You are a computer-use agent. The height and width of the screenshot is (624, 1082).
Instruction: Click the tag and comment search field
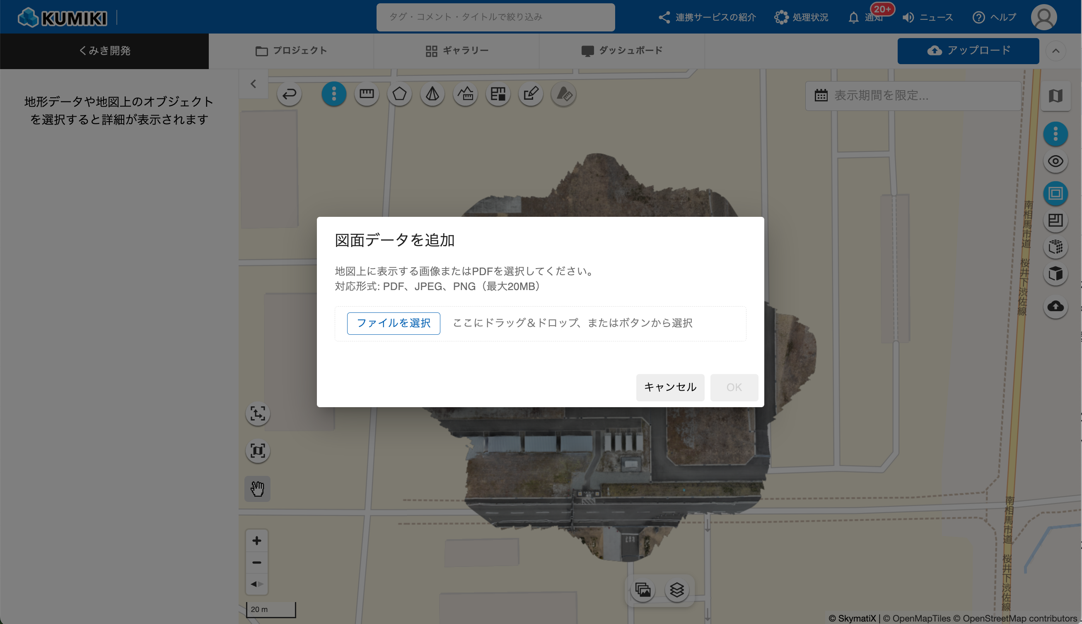click(x=495, y=17)
